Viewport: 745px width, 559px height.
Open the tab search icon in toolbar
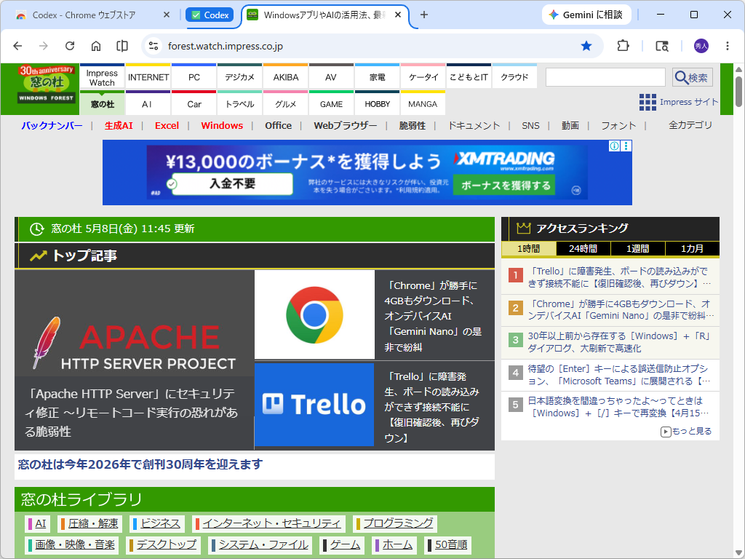pyautogui.click(x=662, y=46)
